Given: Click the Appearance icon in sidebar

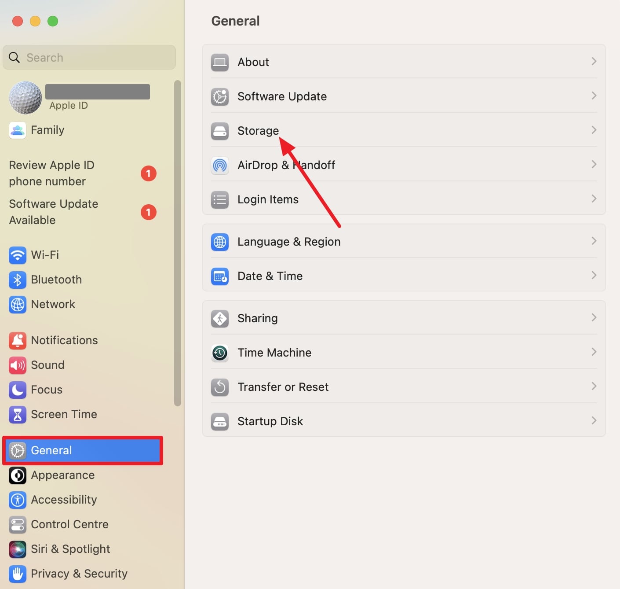Looking at the screenshot, I should [x=18, y=475].
